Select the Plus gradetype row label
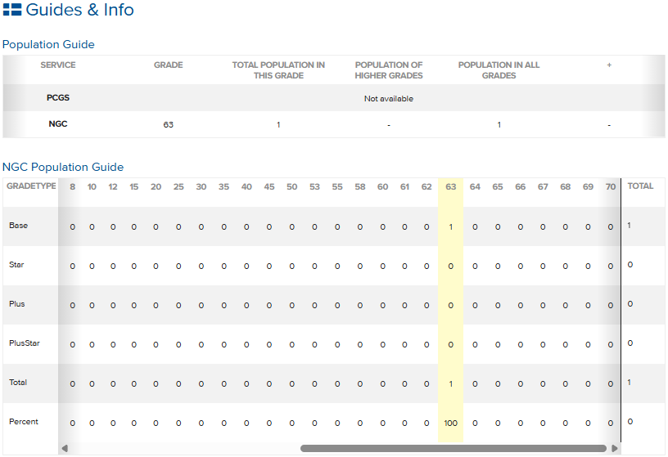The width and height of the screenshot is (668, 457). 17,304
